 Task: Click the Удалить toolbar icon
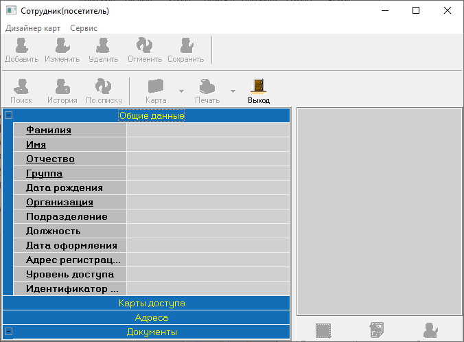[x=103, y=45]
